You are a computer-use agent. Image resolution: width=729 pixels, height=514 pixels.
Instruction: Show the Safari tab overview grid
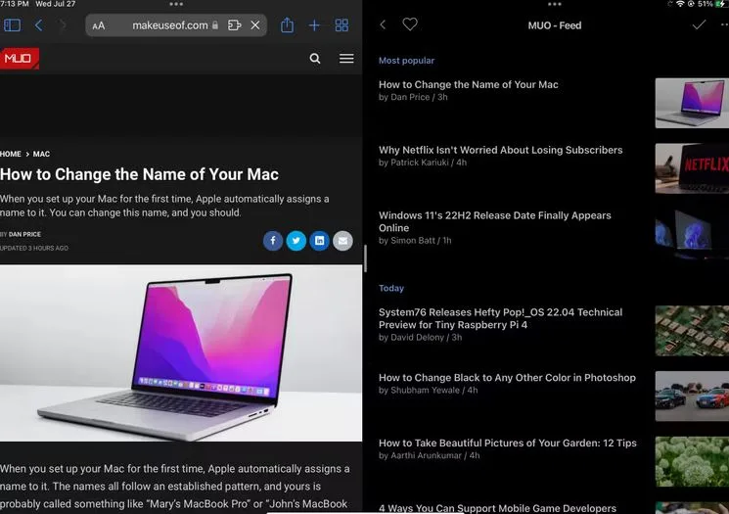pos(342,25)
